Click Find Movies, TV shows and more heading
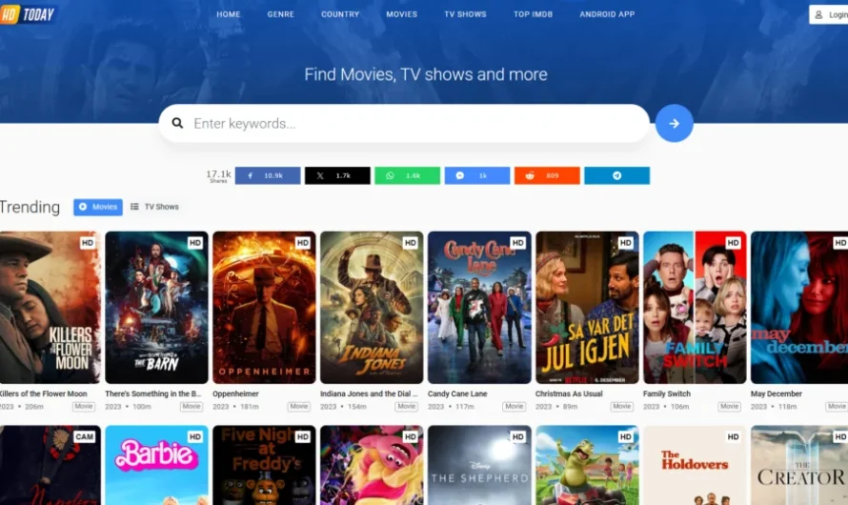Image resolution: width=848 pixels, height=505 pixels. pos(426,74)
